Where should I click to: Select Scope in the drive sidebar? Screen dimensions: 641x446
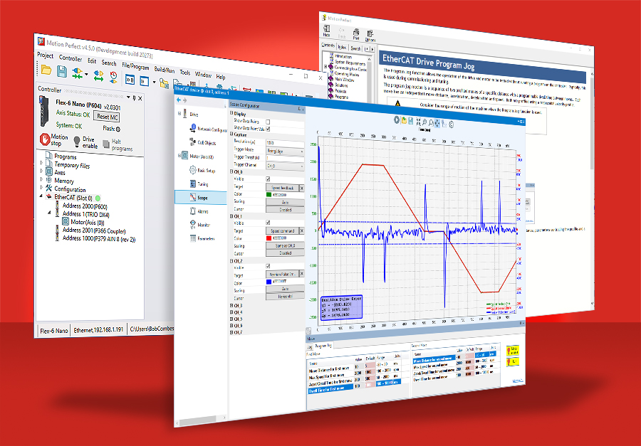tap(199, 197)
